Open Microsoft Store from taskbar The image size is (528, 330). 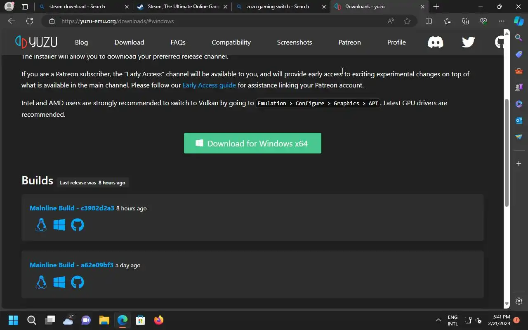140,320
